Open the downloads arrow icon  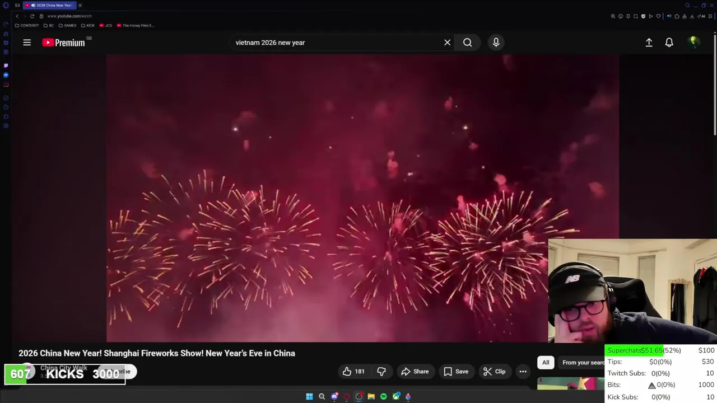(692, 16)
